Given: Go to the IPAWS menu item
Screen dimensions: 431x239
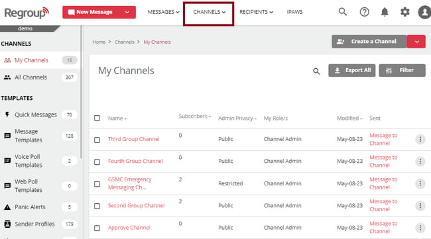Looking at the screenshot, I should pos(294,12).
